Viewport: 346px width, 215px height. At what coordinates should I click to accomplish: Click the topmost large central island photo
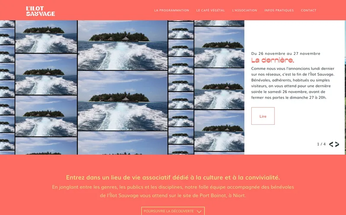122,45
